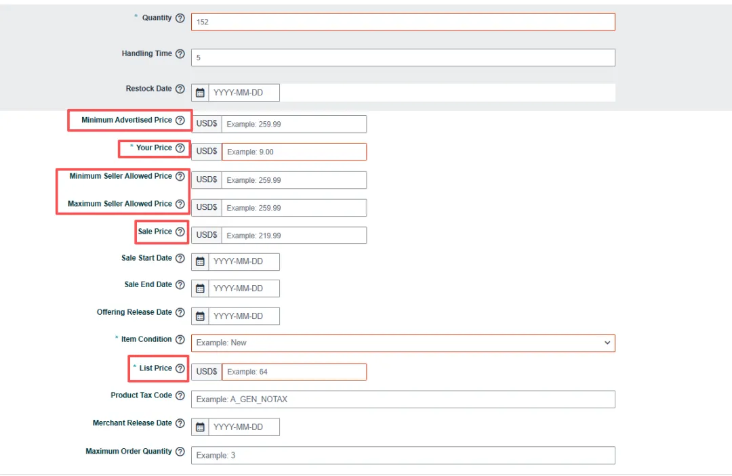Focus the Minimum Advertised Price input
This screenshot has width=732, height=476.
(x=294, y=124)
